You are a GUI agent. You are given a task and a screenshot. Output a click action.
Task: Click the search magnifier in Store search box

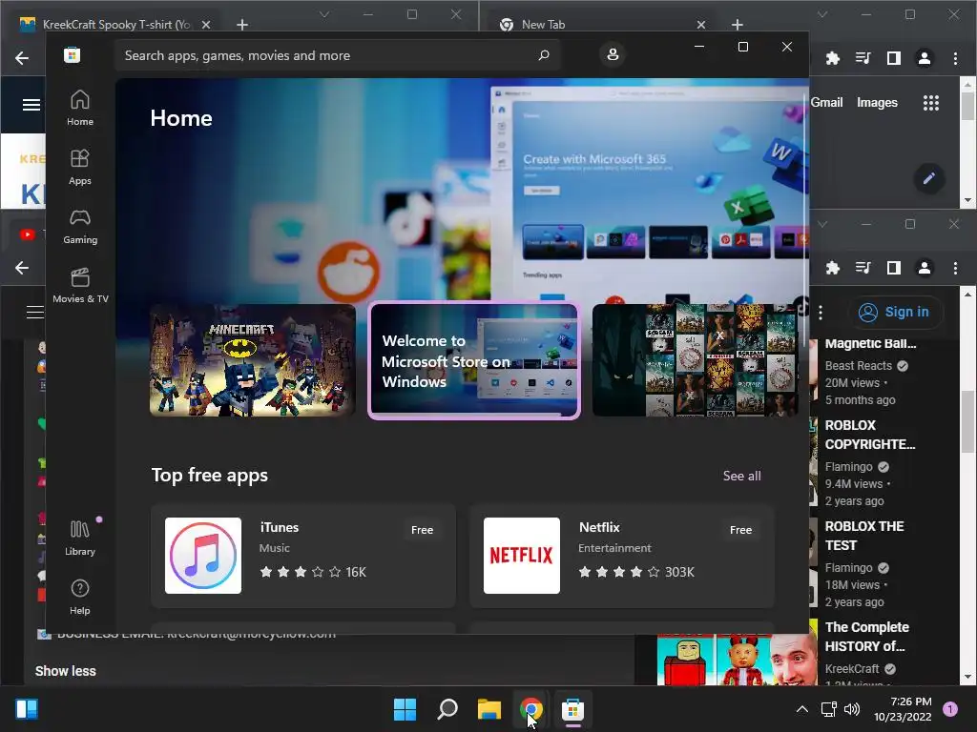point(544,54)
